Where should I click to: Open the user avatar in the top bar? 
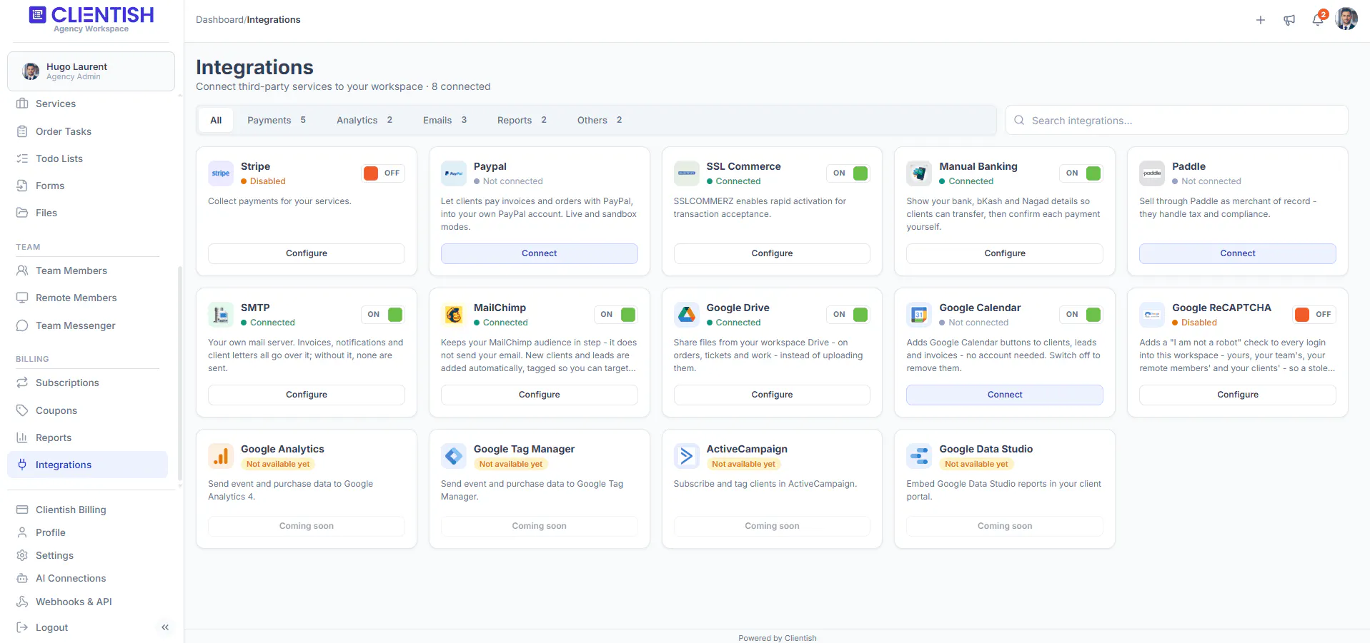(x=1346, y=19)
